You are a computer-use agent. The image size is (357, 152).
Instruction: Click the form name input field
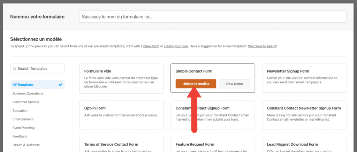coord(213,17)
